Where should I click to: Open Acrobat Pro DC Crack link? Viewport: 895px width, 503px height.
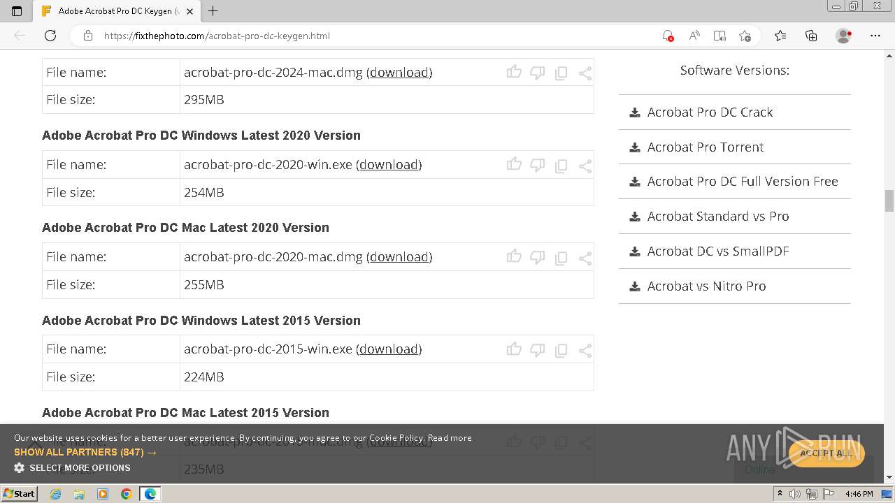pos(710,112)
